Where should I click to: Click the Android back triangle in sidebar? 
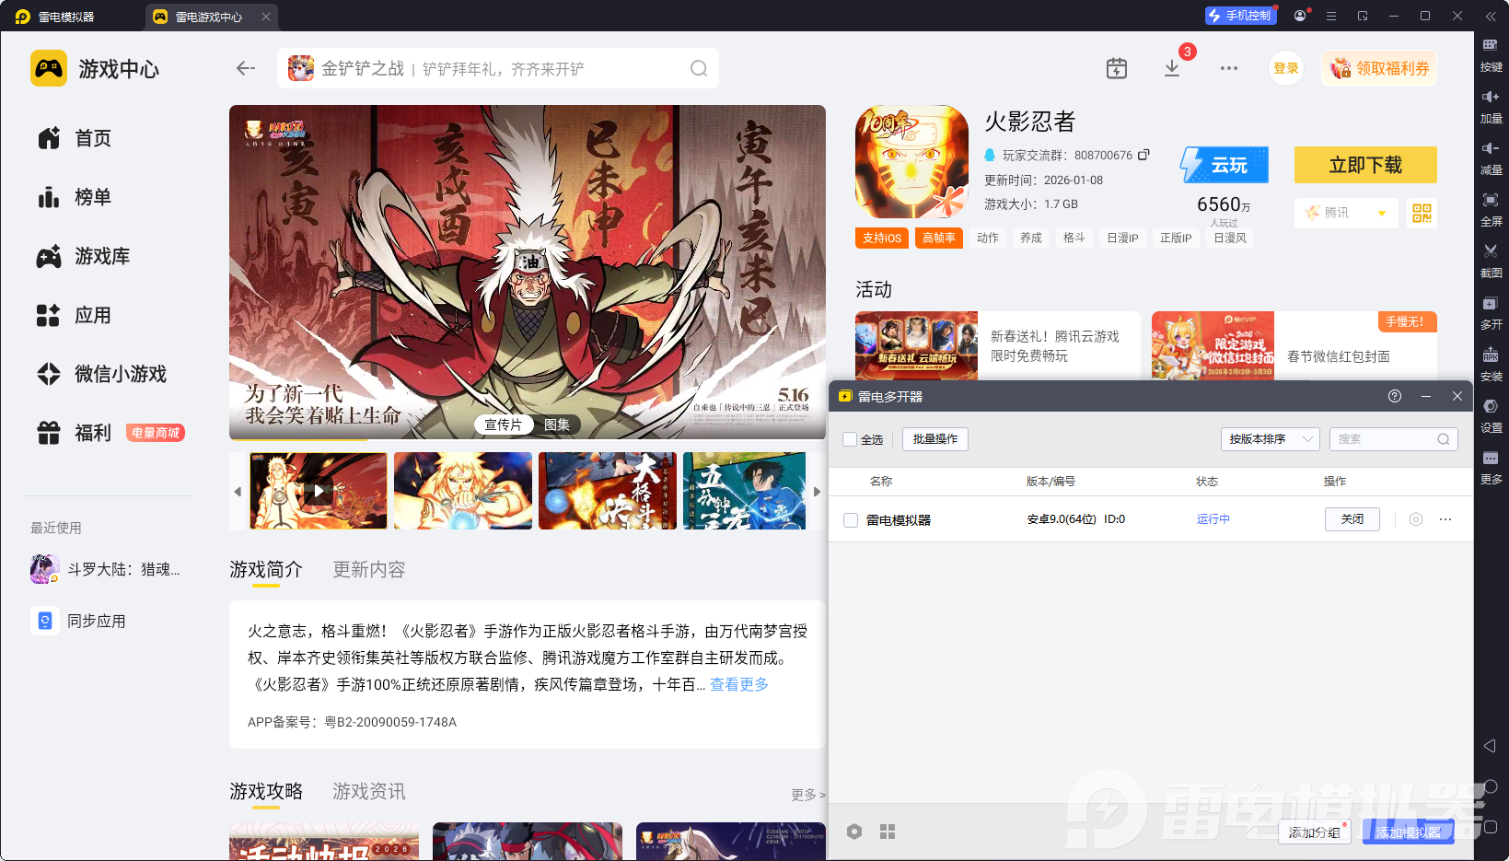pyautogui.click(x=1490, y=745)
